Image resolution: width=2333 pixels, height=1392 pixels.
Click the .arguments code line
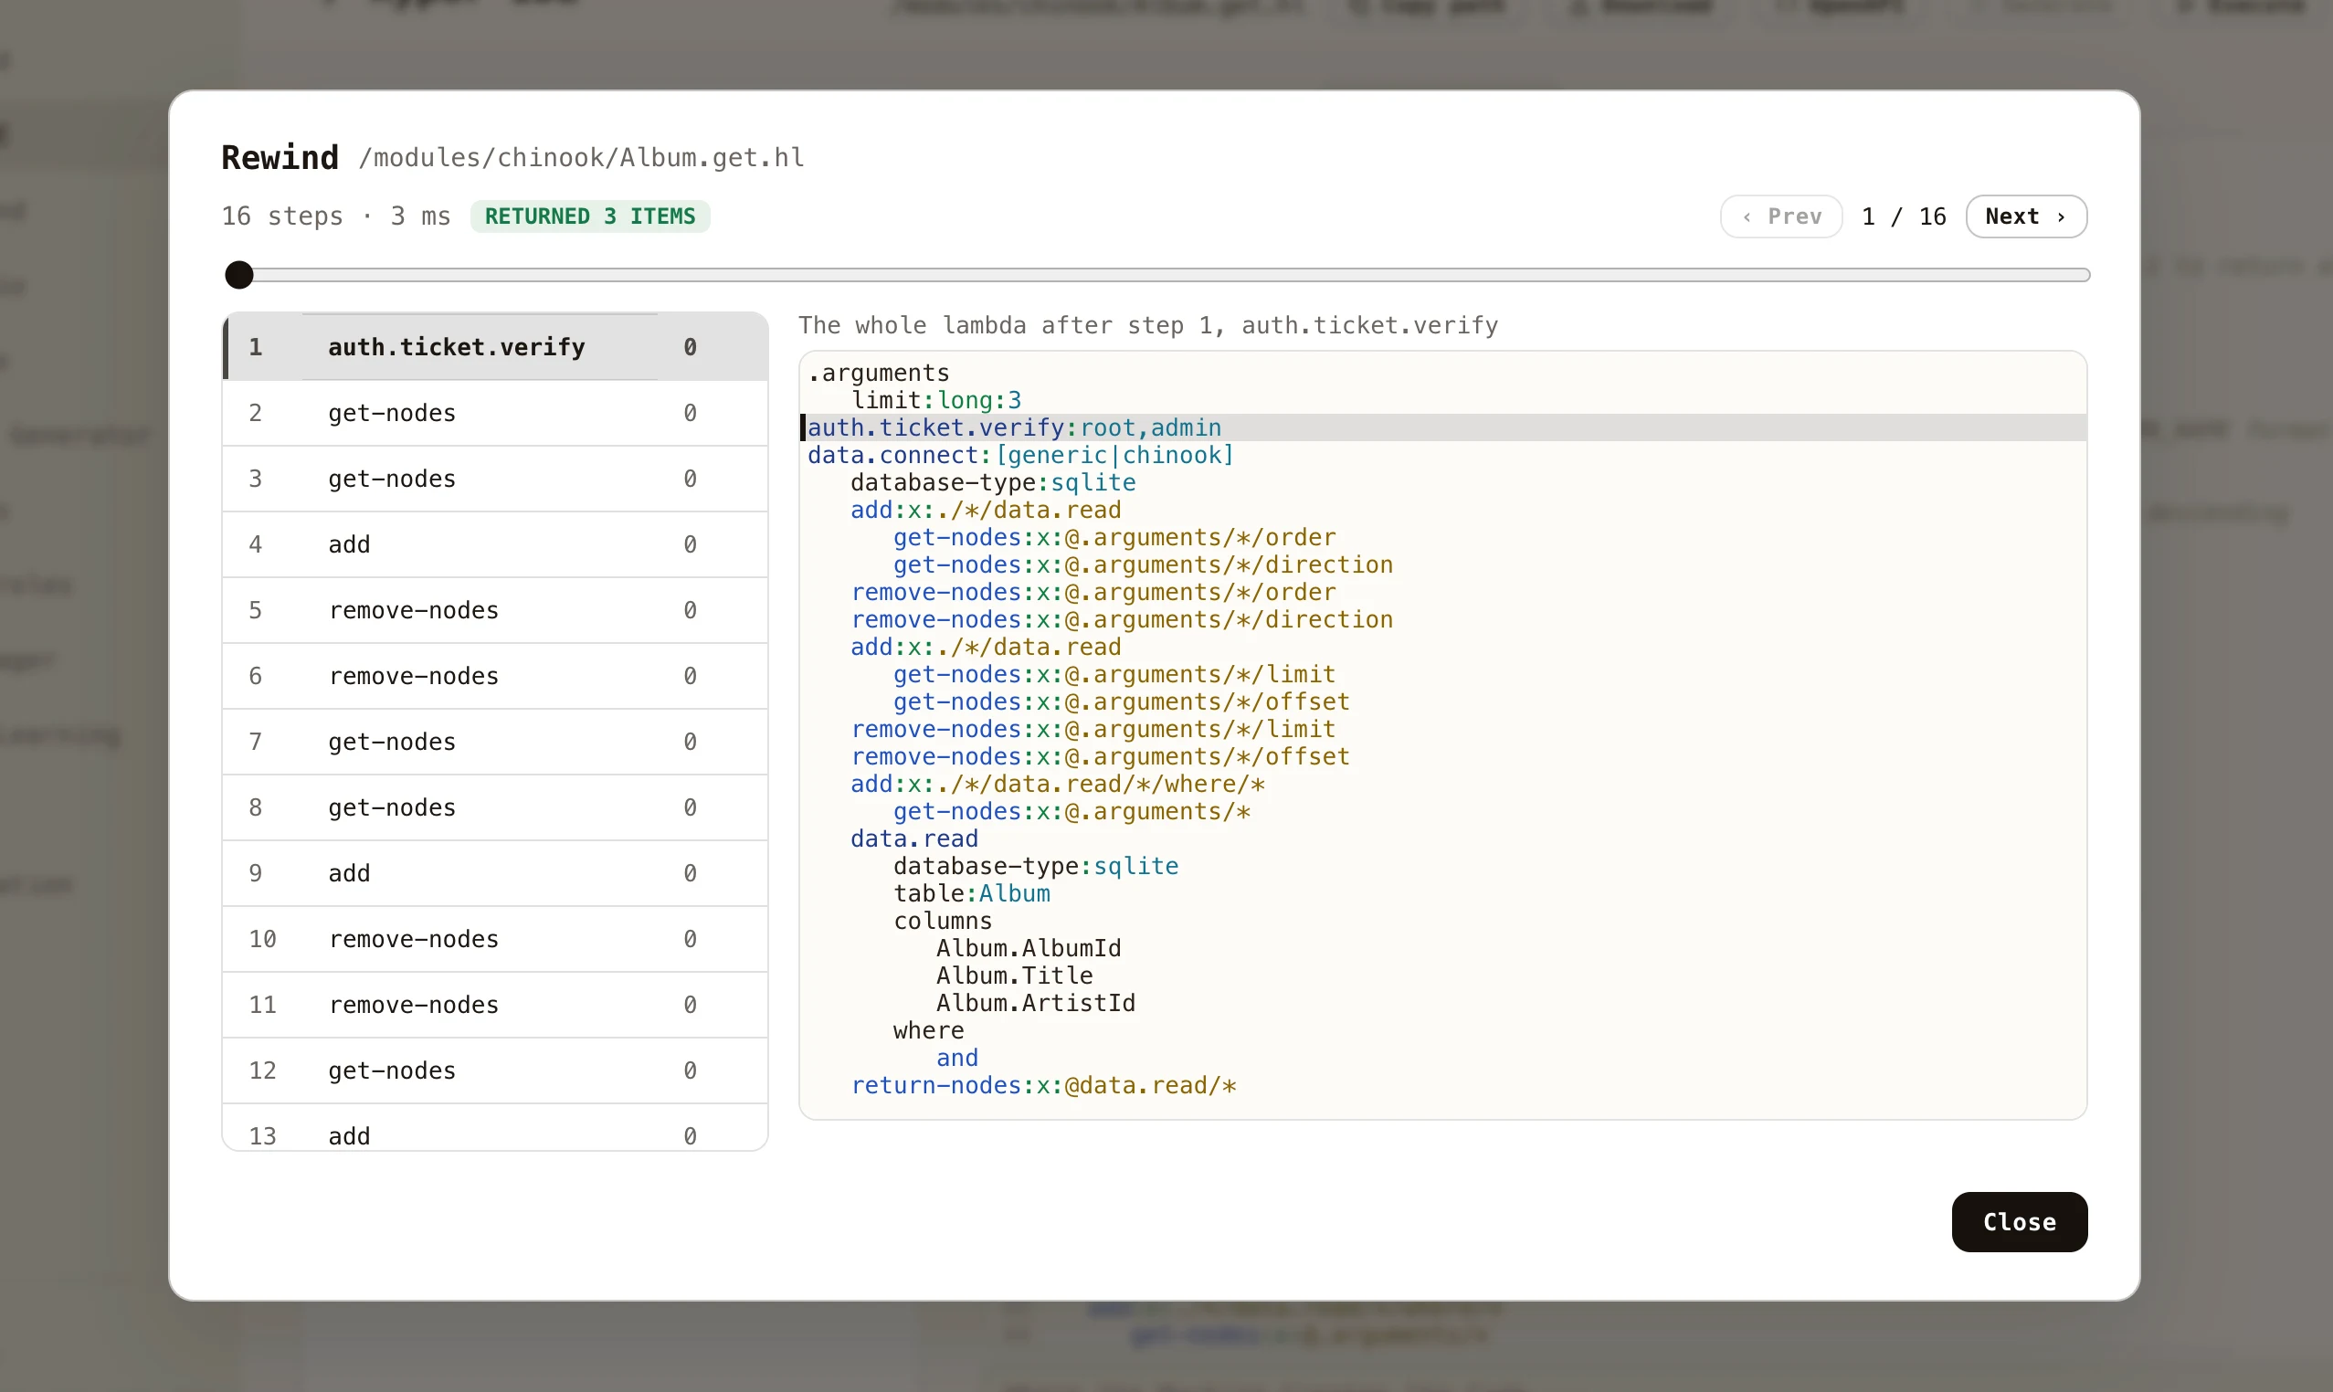(x=878, y=374)
